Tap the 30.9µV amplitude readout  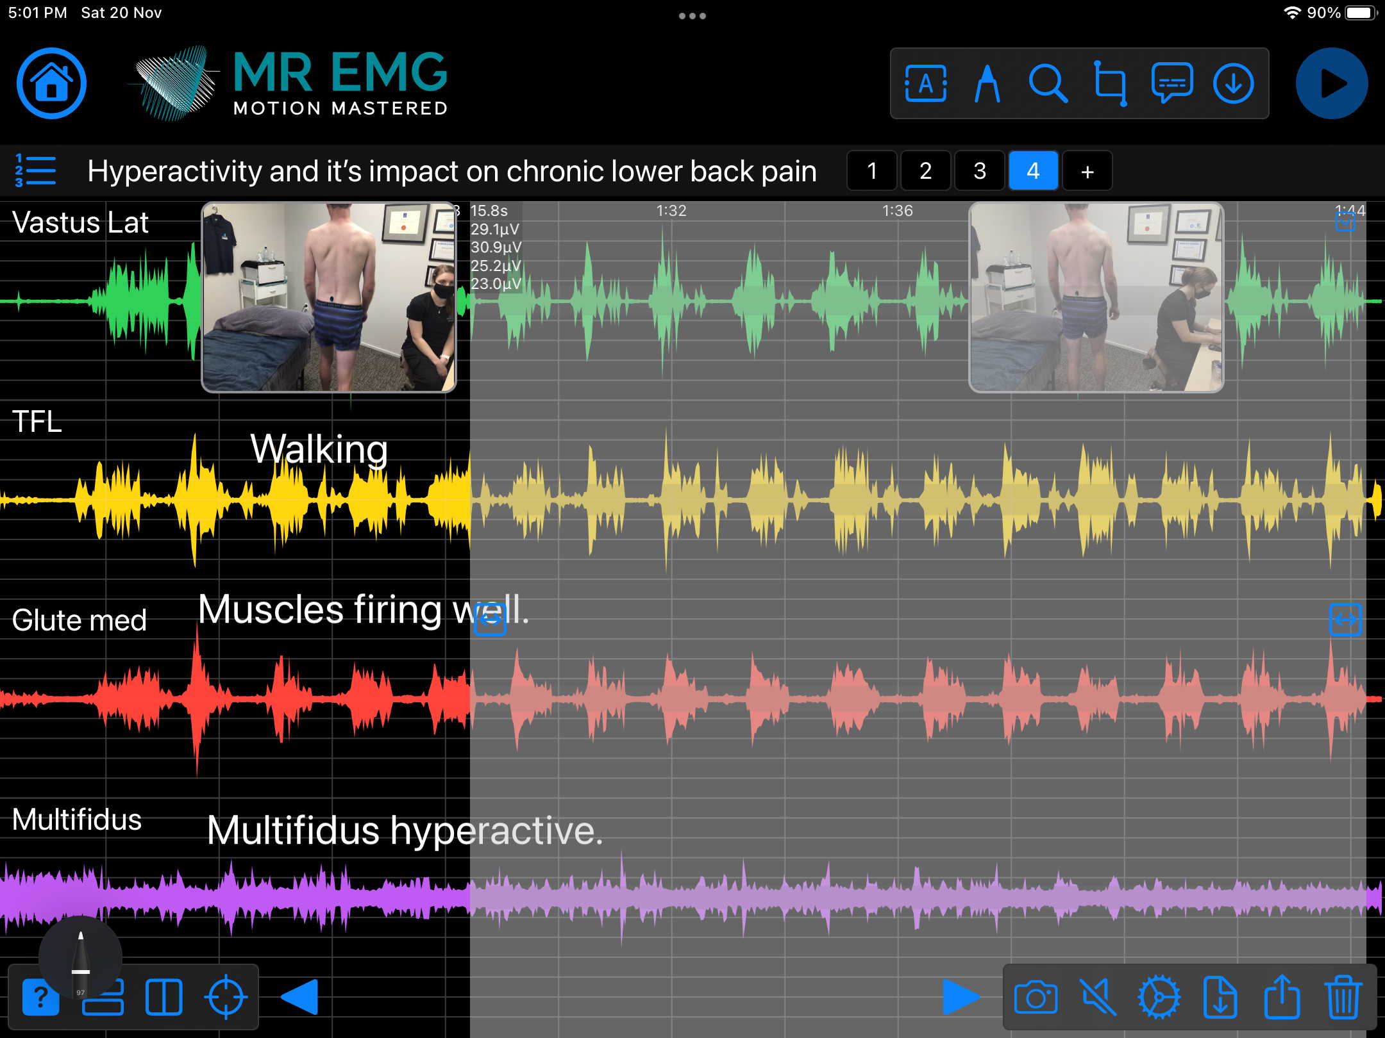(496, 247)
